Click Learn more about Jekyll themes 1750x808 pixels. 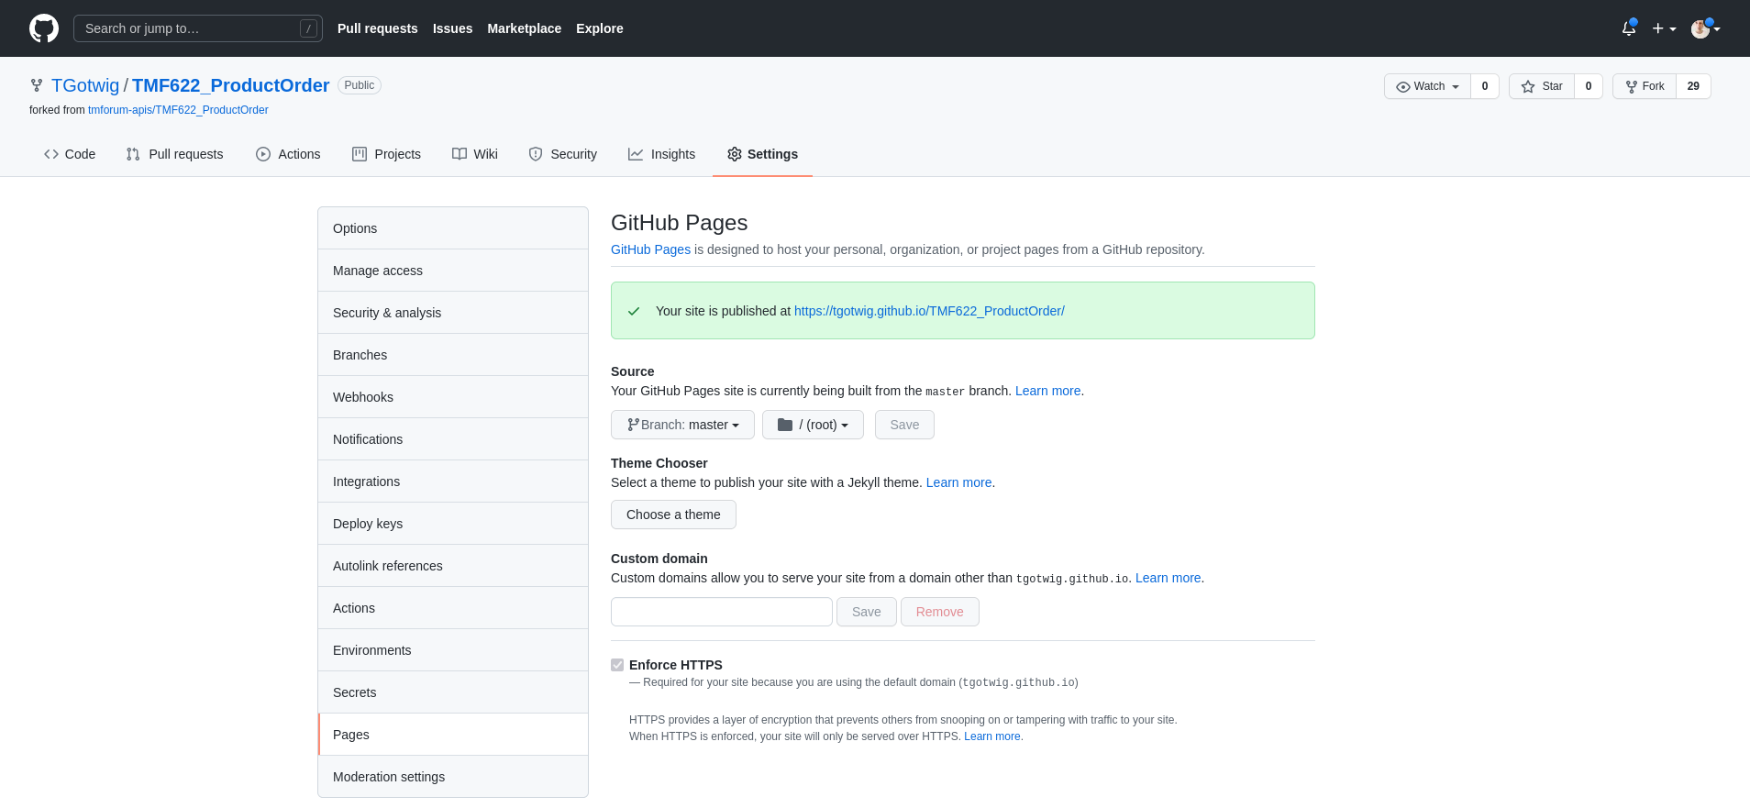[958, 482]
